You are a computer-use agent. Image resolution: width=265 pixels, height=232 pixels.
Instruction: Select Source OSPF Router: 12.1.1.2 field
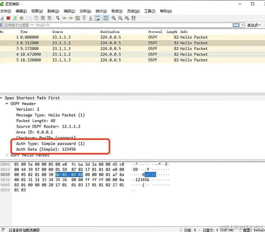pyautogui.click(x=48, y=126)
